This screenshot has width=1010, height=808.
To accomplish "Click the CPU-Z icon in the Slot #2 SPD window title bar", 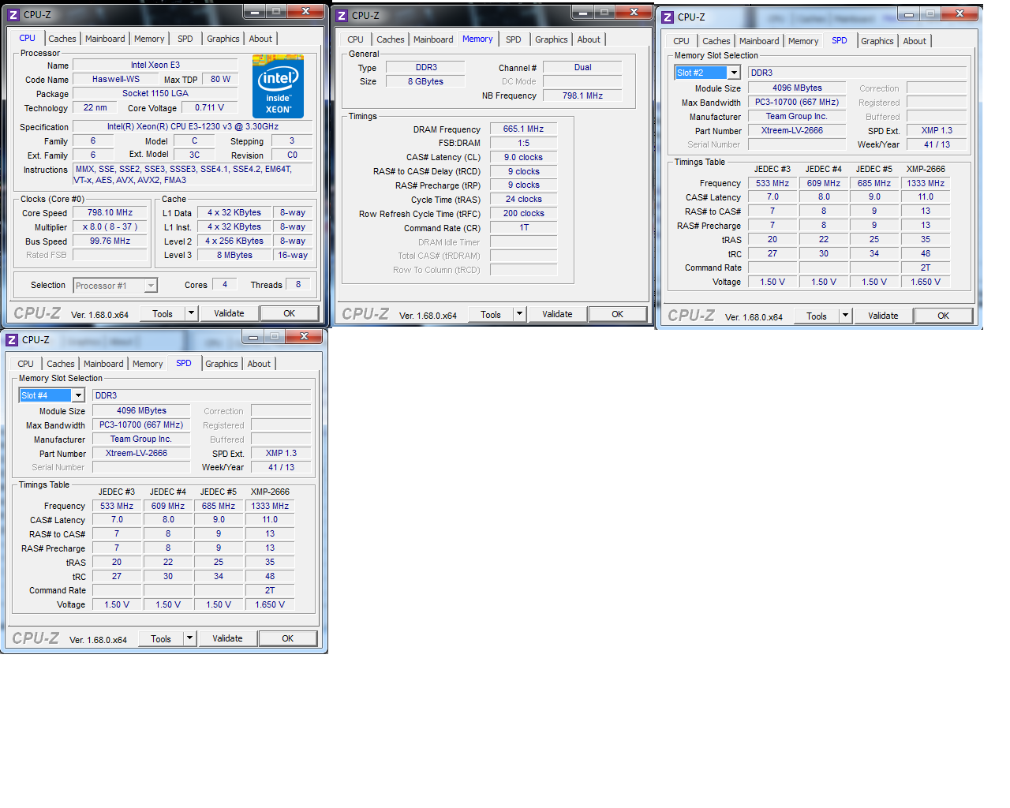I will [x=668, y=17].
